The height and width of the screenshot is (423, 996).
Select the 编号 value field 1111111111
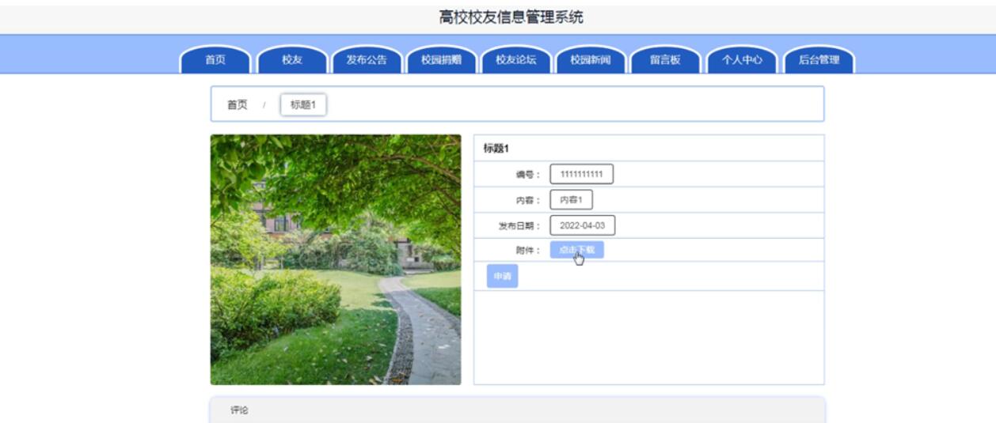(x=582, y=174)
